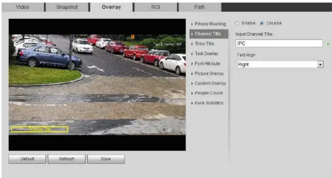This screenshot has width=332, height=178.
Task: Switch to the ROI tab
Action: coord(155,7)
